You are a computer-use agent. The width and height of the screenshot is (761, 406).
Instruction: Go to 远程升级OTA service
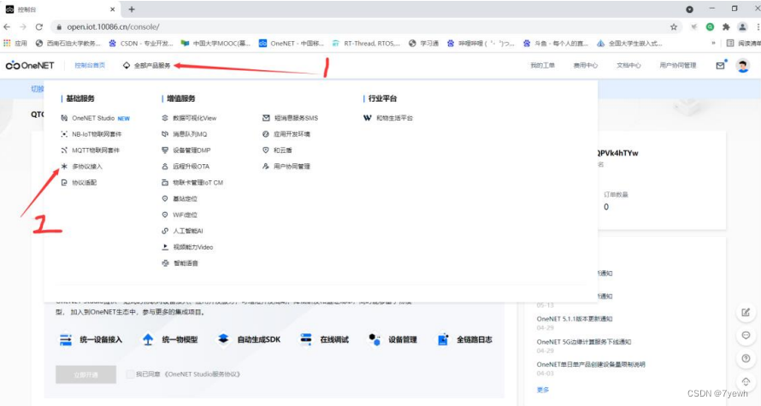pos(186,167)
